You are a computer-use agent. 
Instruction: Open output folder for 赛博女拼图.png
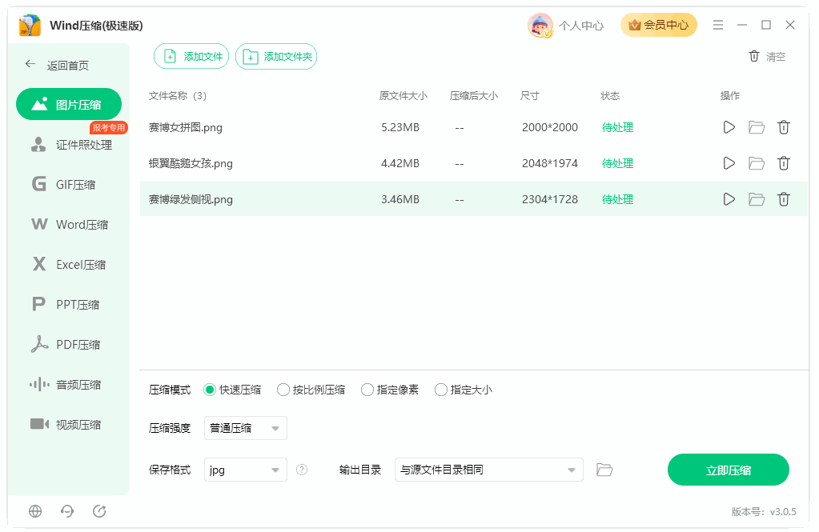coord(757,127)
